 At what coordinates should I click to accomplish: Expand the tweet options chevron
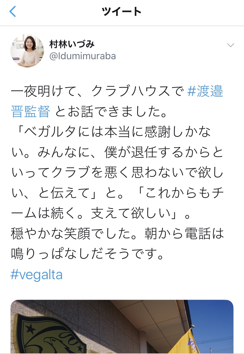[230, 45]
